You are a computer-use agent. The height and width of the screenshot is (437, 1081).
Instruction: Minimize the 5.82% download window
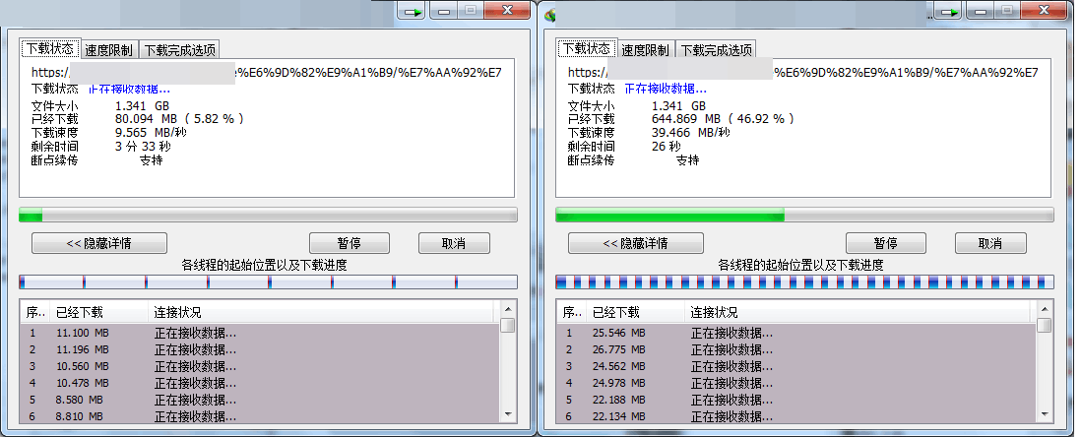click(x=443, y=11)
